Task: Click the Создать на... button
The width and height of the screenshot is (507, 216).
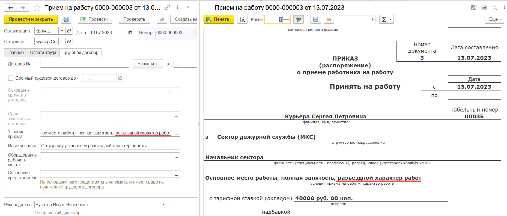Action: coord(184,19)
